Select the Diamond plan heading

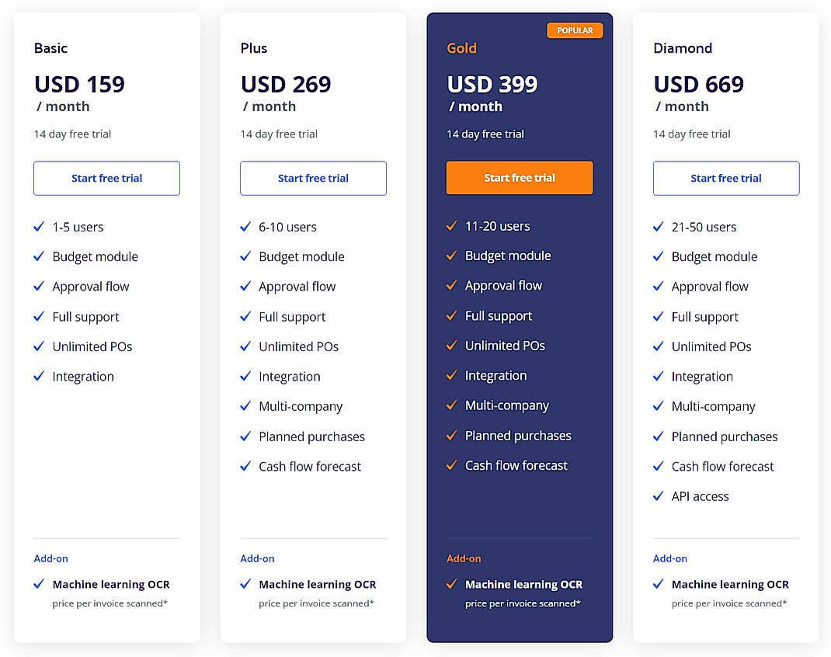click(683, 48)
